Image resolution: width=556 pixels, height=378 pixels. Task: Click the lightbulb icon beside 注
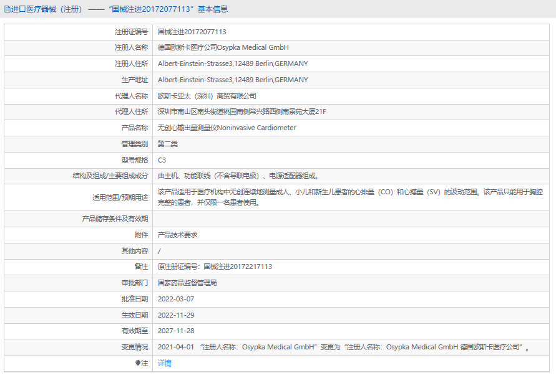138,363
